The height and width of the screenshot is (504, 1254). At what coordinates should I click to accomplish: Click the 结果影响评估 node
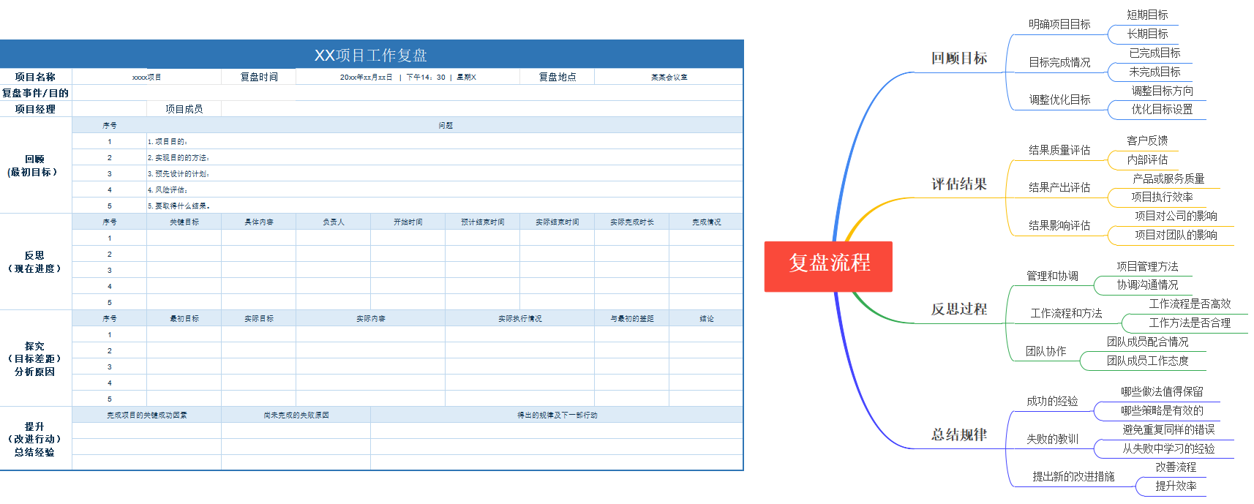click(x=1059, y=225)
